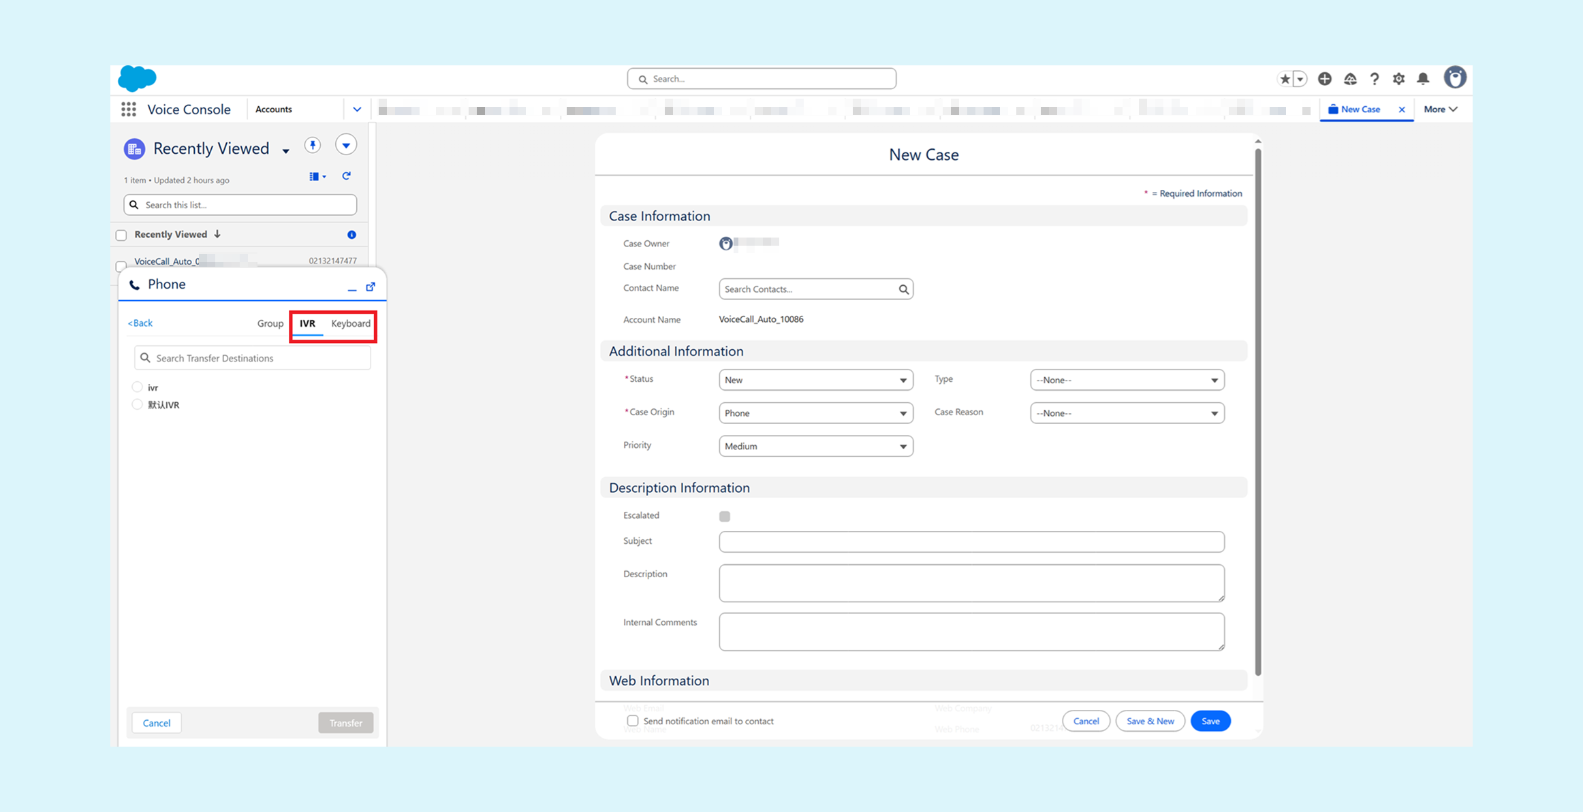The width and height of the screenshot is (1583, 812).
Task: Close the New Case tab
Action: pyautogui.click(x=1402, y=109)
